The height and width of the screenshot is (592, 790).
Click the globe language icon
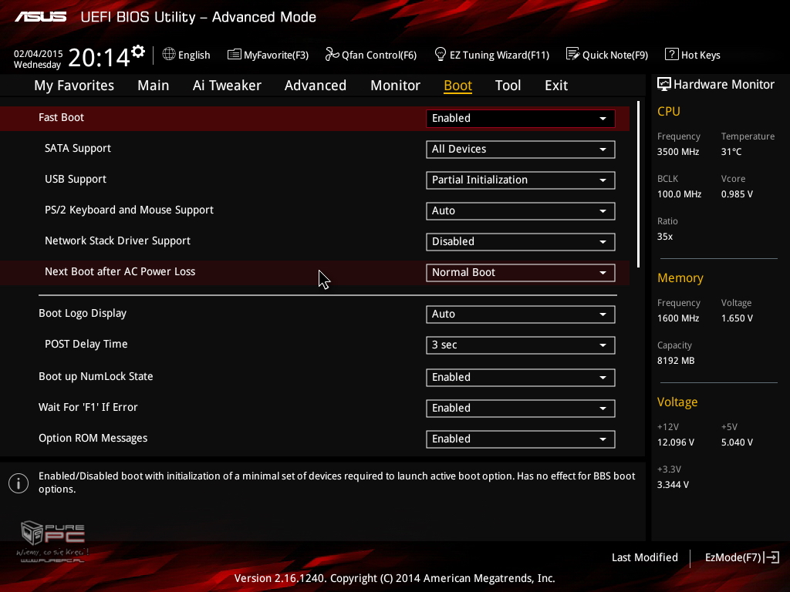pos(169,54)
